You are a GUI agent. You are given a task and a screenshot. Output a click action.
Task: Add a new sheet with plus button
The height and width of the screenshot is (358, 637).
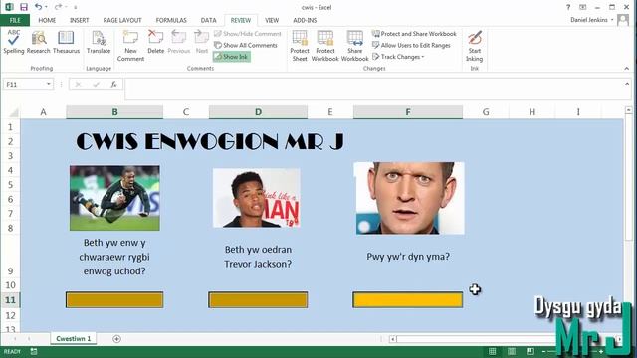coord(116,339)
